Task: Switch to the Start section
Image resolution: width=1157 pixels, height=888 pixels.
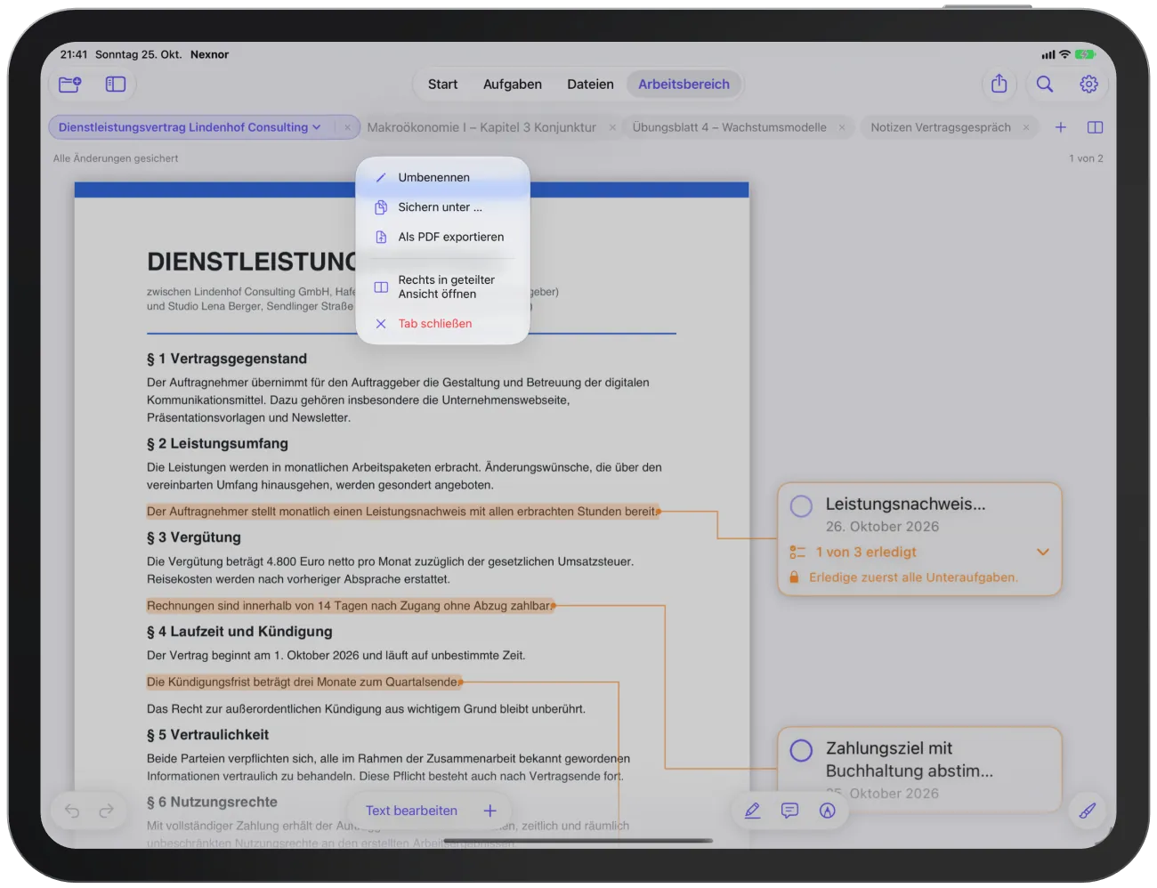Action: click(x=442, y=85)
